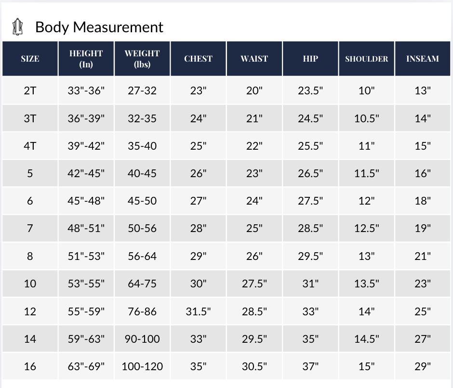The height and width of the screenshot is (388, 453).
Task: Click the 36"-39" height cell
Action: point(86,118)
